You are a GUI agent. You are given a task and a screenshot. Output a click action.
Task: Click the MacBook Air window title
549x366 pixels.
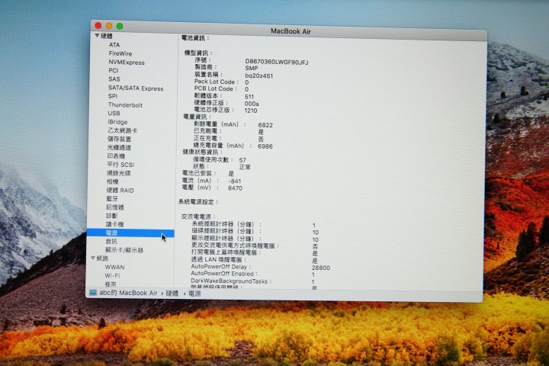[291, 31]
